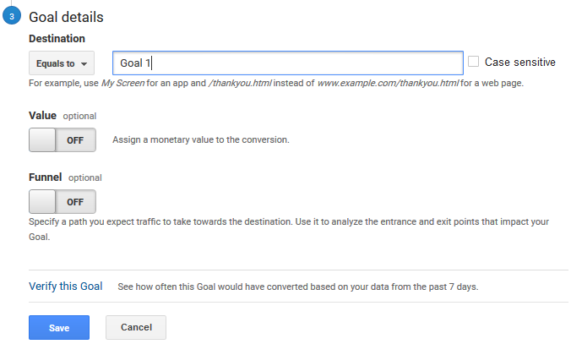Enable the Case sensitive checkbox

[473, 61]
